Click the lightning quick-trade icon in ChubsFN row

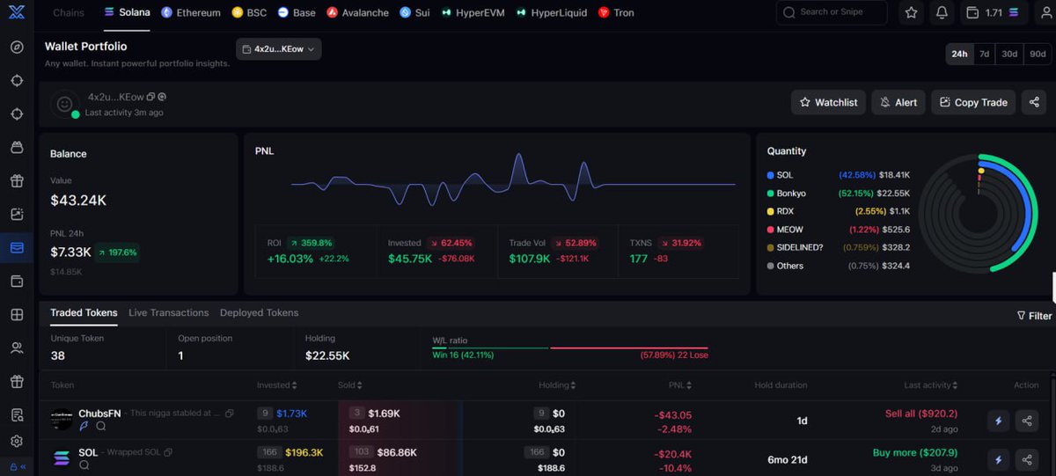pos(998,421)
